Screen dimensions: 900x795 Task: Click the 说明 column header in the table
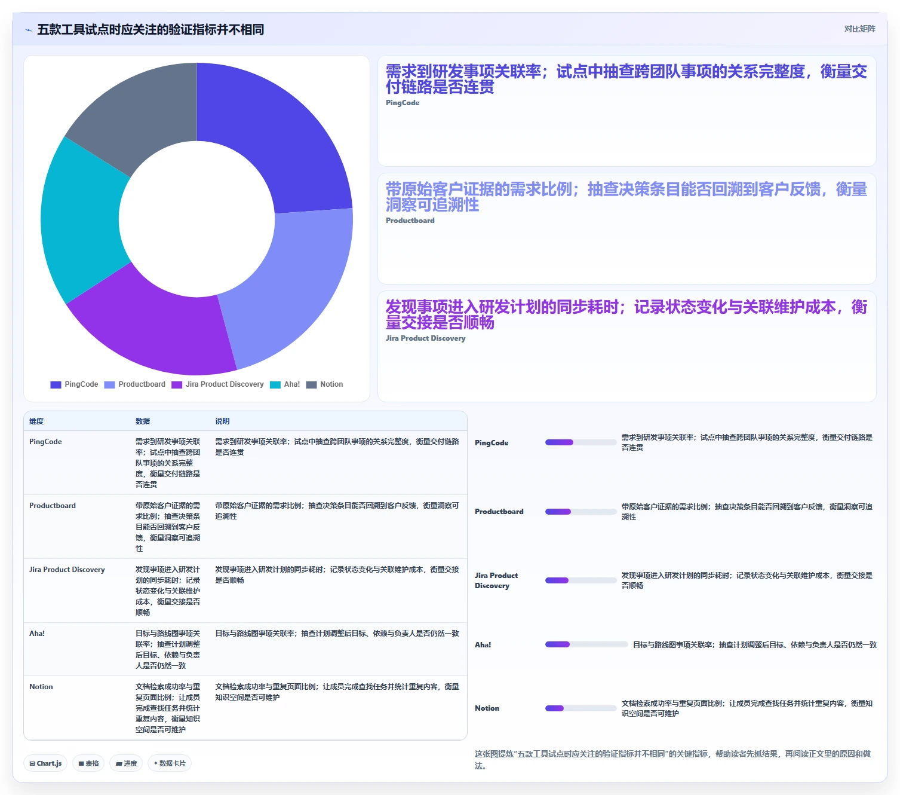coord(222,421)
